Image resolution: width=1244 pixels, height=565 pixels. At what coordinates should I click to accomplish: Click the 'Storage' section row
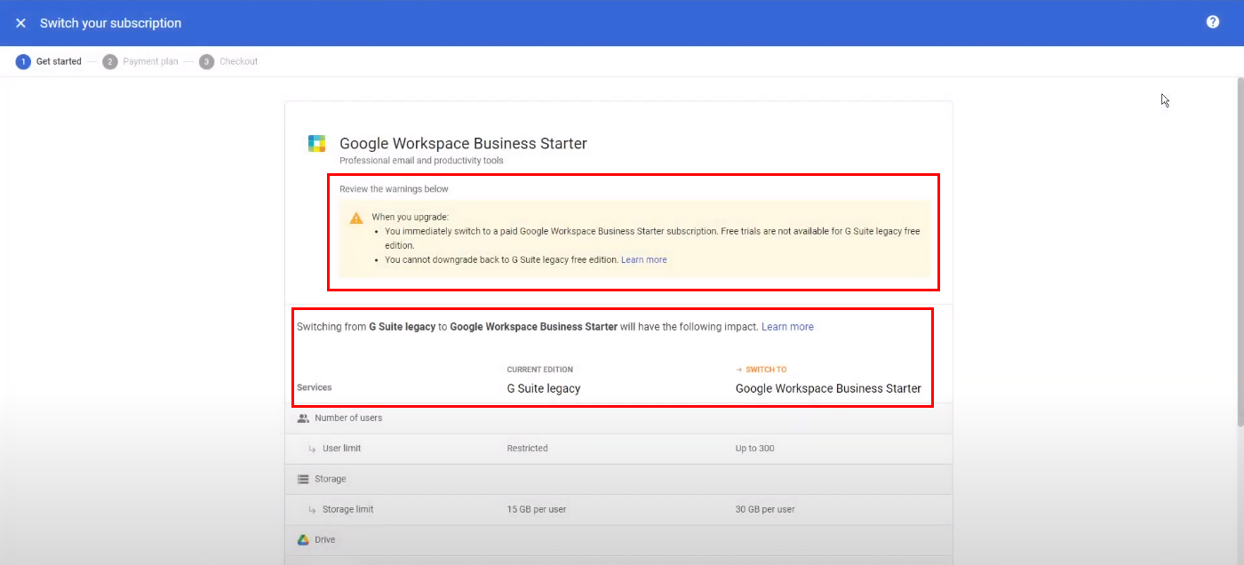coord(618,479)
